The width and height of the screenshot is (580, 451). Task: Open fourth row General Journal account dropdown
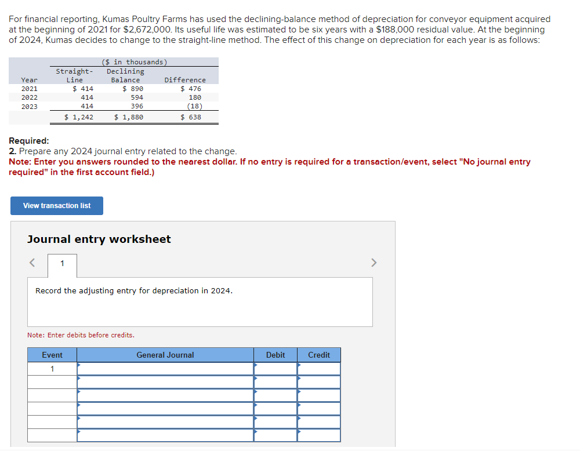[x=165, y=409]
